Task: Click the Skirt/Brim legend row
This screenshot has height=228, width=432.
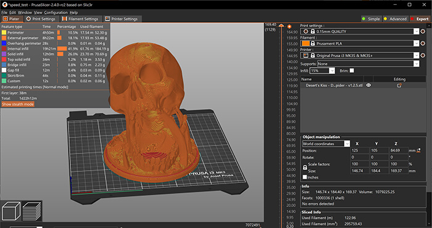Action: coord(54,76)
